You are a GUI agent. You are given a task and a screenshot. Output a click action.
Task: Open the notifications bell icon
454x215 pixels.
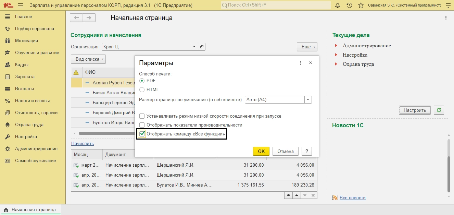click(x=338, y=5)
